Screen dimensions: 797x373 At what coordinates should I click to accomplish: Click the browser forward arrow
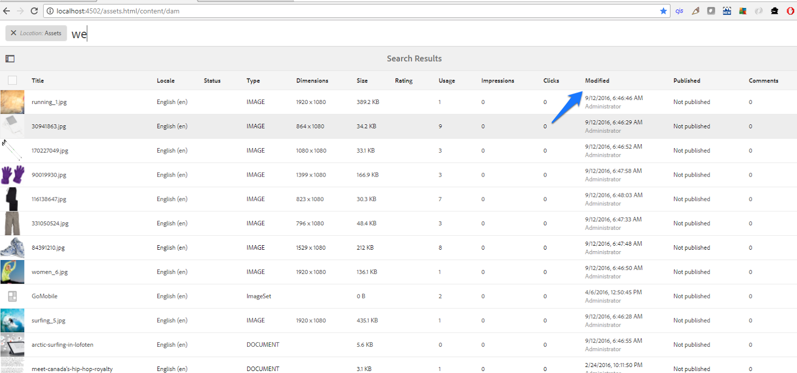pos(20,11)
